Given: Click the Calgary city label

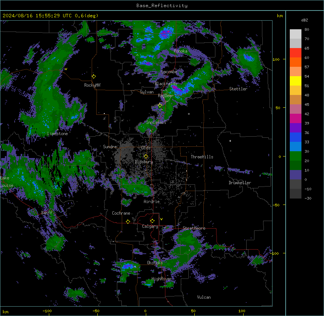Looking at the screenshot, I should coord(150,226).
